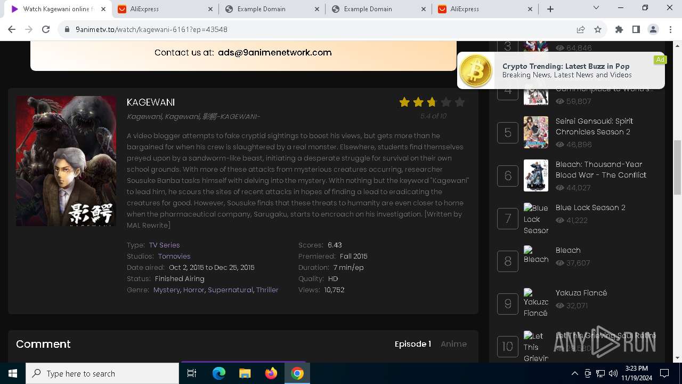Launch Microsoft Edge from the taskbar
The image size is (682, 384).
pyautogui.click(x=219, y=373)
